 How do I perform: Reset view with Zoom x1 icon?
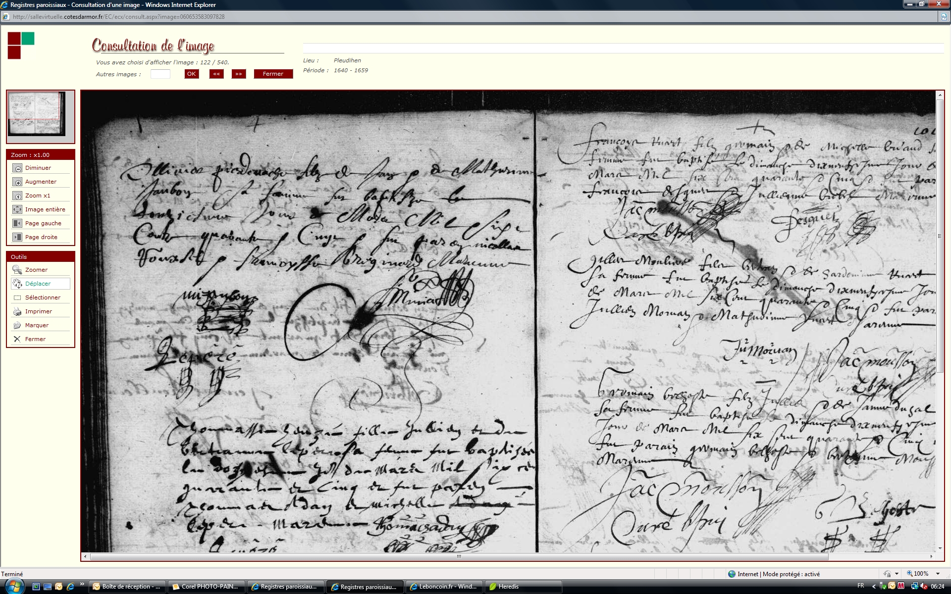[17, 196]
